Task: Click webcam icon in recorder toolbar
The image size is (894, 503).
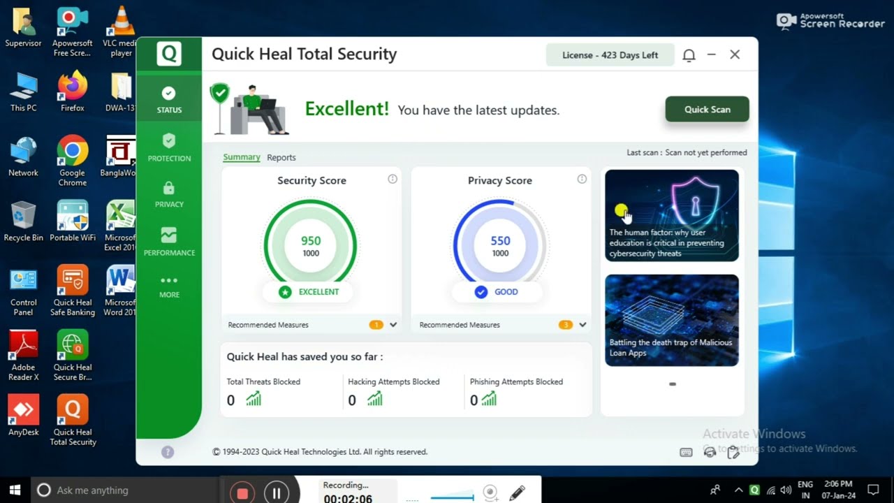Action: click(x=491, y=493)
